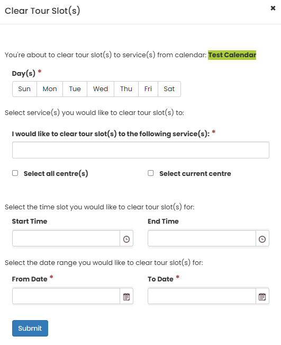Open the To Date calendar icon
The width and height of the screenshot is (281, 345).
pos(262,296)
